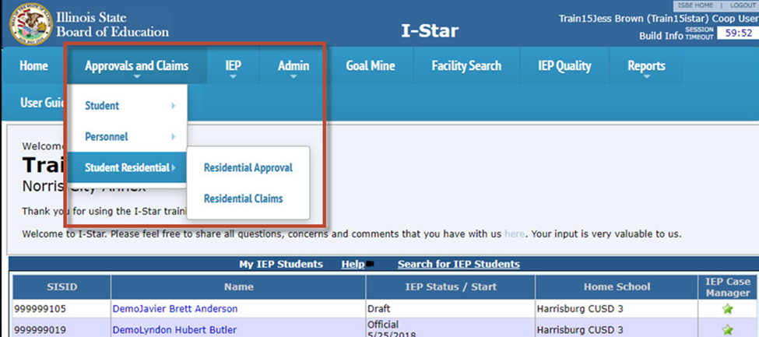Click the 'here' feedback link

coord(514,234)
